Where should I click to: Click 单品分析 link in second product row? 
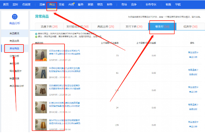click(x=193, y=74)
